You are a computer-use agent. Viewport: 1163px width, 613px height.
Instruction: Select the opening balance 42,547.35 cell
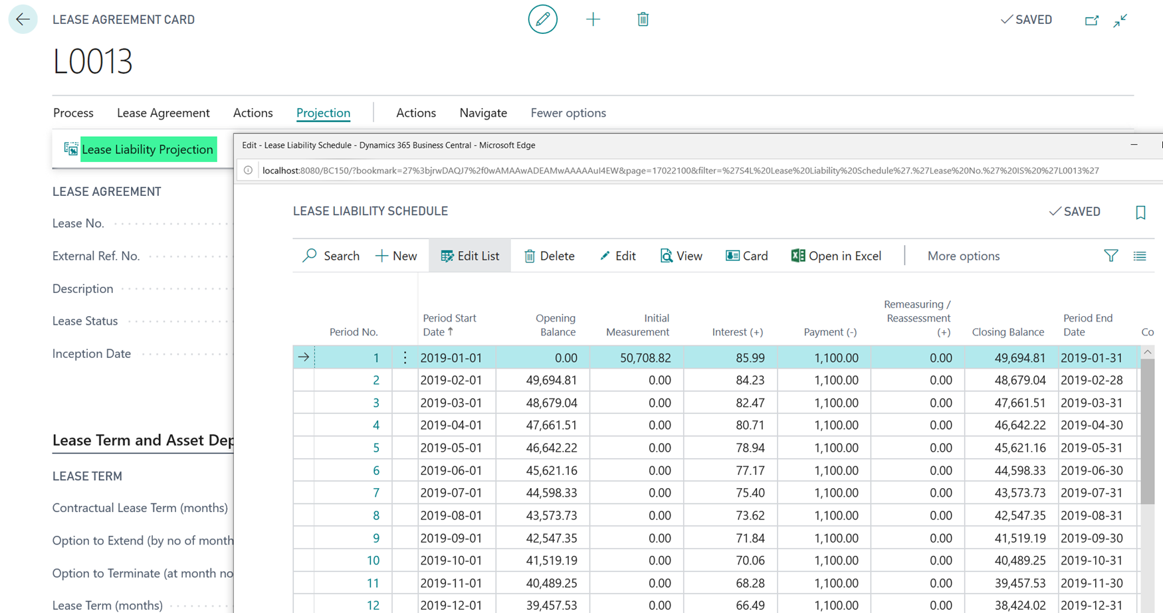tap(543, 538)
